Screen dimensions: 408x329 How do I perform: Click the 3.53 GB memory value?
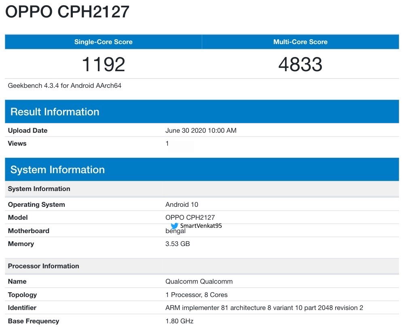point(178,244)
